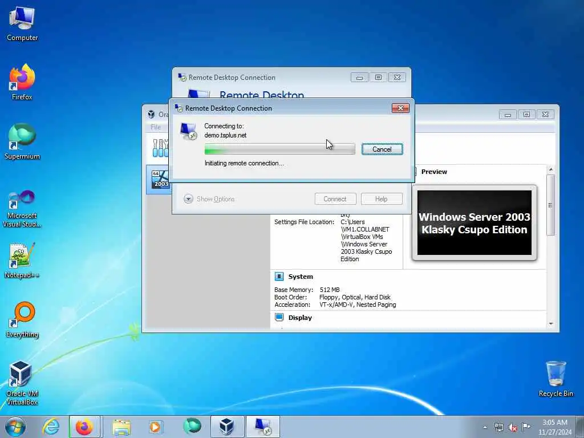This screenshot has height=438, width=584.
Task: Open Windows Explorer from the taskbar
Action: [121, 427]
